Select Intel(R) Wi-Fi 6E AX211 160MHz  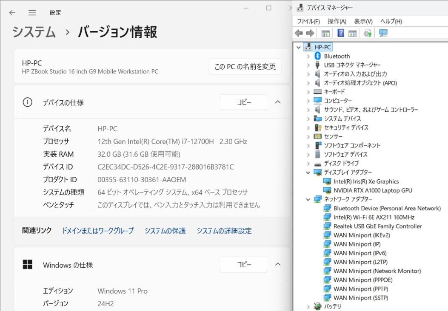click(x=374, y=217)
